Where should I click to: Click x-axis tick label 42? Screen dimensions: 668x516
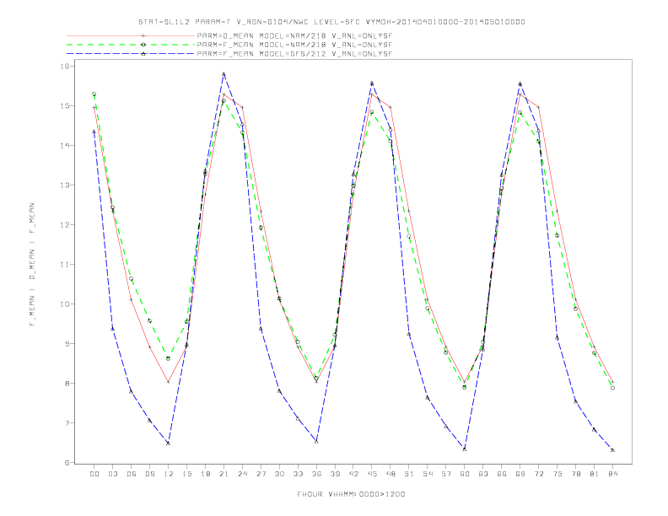(353, 474)
